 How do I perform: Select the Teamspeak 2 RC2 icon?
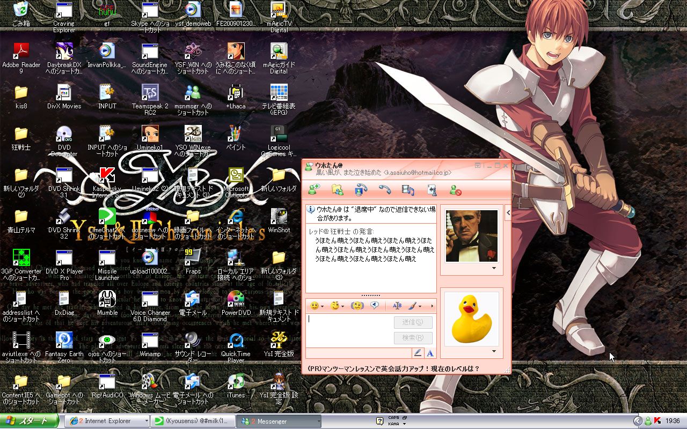coord(150,100)
